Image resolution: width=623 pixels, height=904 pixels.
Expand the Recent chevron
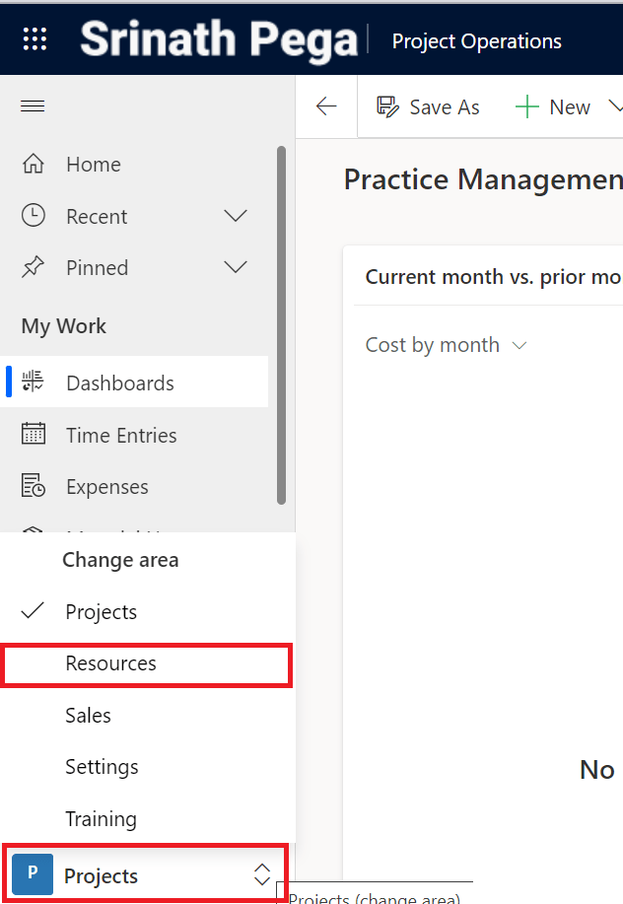coord(236,216)
